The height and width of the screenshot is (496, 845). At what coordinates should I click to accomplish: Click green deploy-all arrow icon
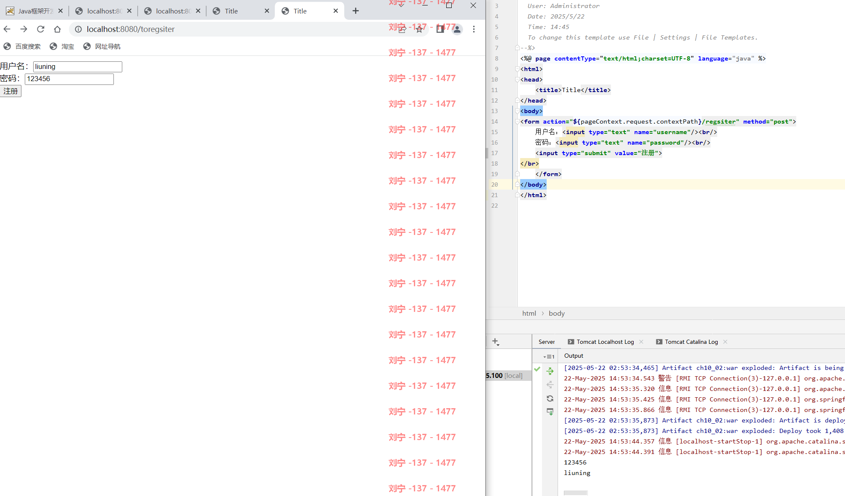[x=550, y=371]
